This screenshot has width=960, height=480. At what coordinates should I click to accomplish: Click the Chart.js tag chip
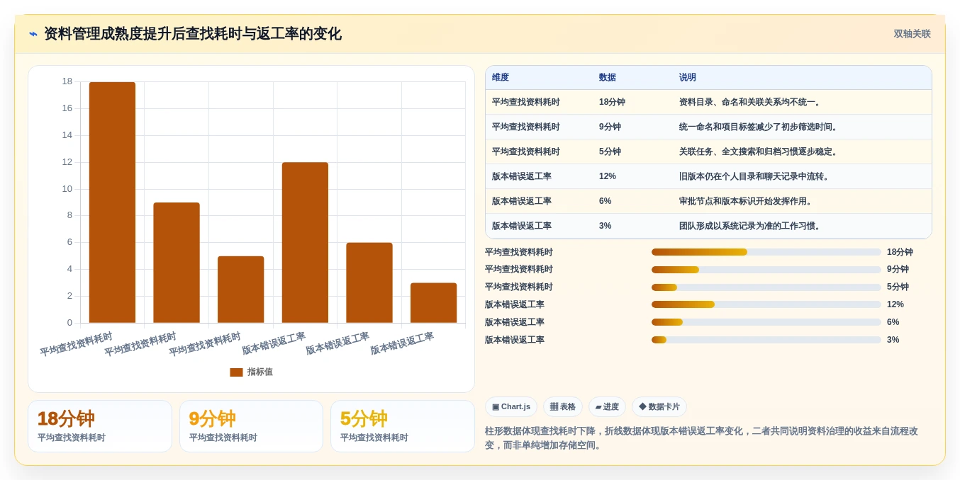511,406
